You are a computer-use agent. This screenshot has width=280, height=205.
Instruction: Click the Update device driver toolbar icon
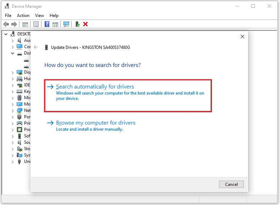78,24
